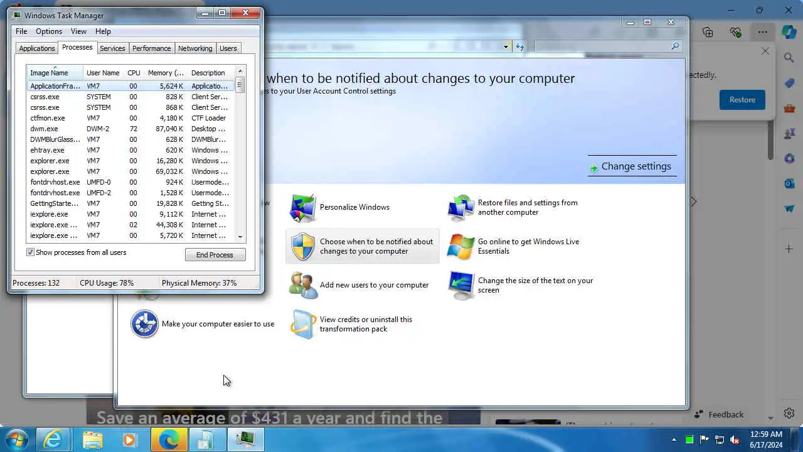Open Edge sidebar search icon
Screen dimensions: 803x452
pos(789,58)
